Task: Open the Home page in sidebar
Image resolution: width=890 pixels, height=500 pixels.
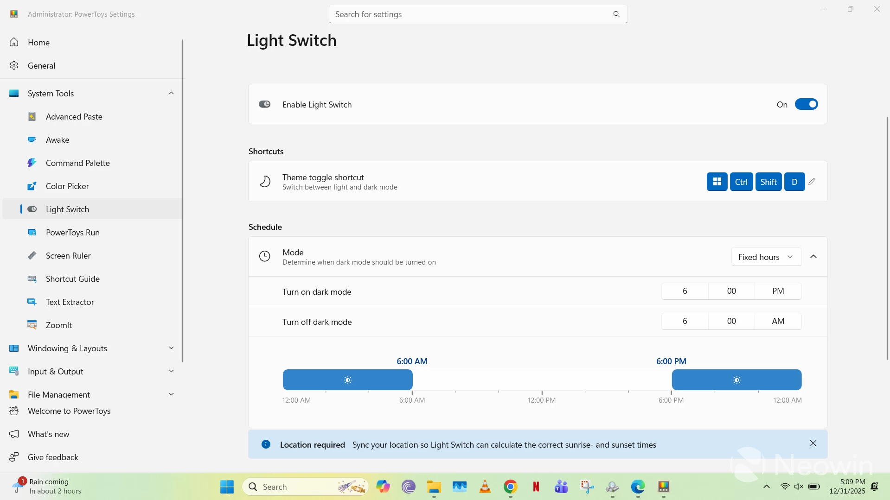Action: pyautogui.click(x=92, y=42)
